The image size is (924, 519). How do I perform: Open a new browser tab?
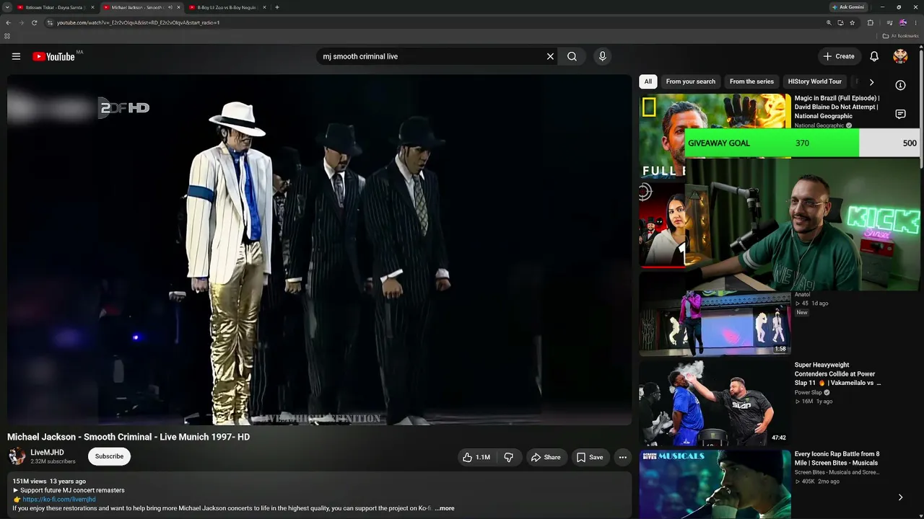[x=277, y=7]
